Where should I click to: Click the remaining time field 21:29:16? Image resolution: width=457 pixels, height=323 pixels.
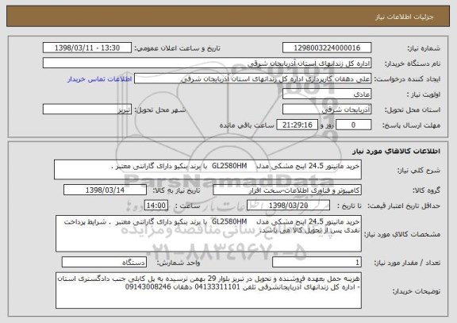click(x=297, y=125)
